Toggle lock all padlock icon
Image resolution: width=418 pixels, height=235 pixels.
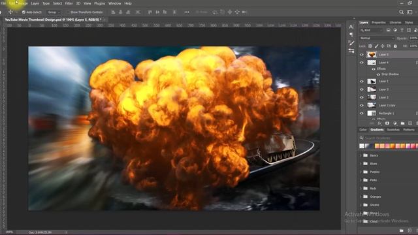[x=395, y=46]
